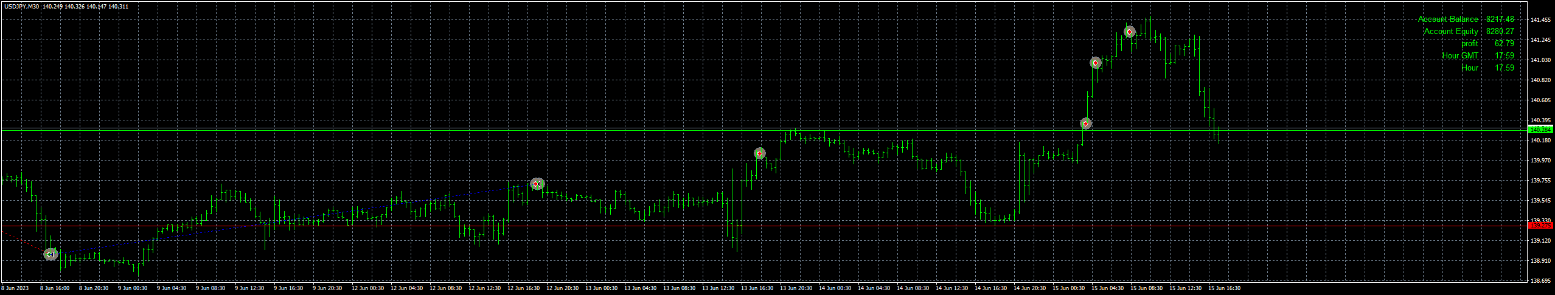Click the 139.970 price scale label
The image size is (1555, 295).
click(1540, 161)
